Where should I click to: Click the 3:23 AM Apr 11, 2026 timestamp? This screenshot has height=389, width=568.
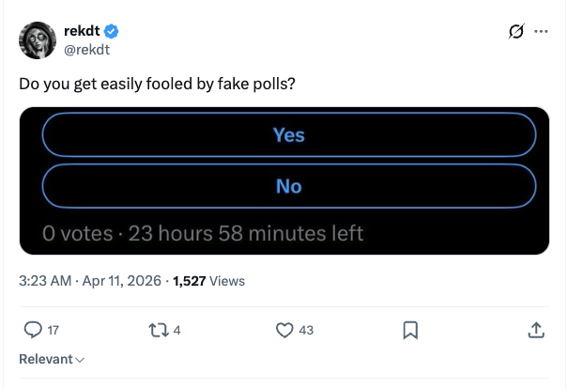pos(88,280)
